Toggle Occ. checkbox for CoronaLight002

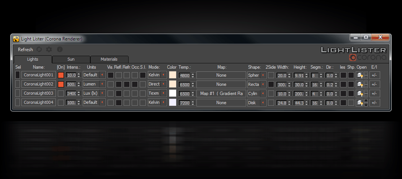135,84
